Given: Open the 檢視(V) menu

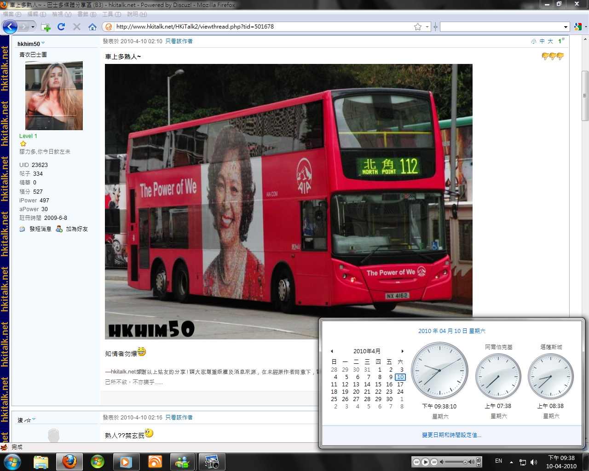Looking at the screenshot, I should [62, 14].
